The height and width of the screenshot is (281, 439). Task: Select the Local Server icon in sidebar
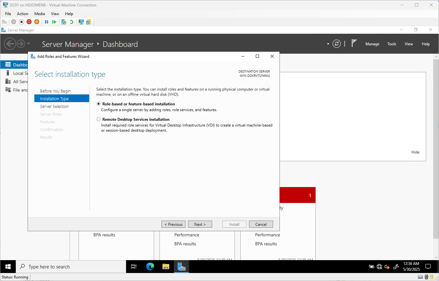point(8,73)
